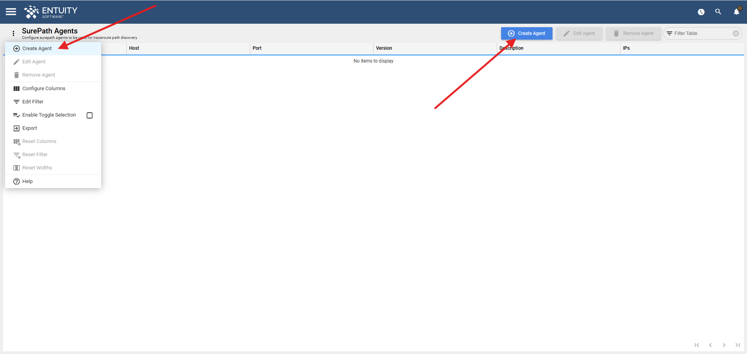This screenshot has height=354, width=747.
Task: Go to the previous page
Action: pyautogui.click(x=710, y=345)
